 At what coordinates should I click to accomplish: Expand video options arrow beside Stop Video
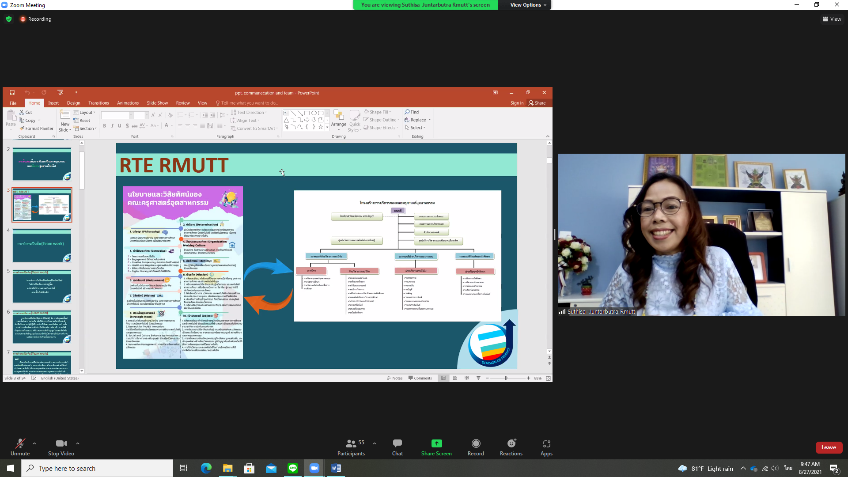point(78,443)
